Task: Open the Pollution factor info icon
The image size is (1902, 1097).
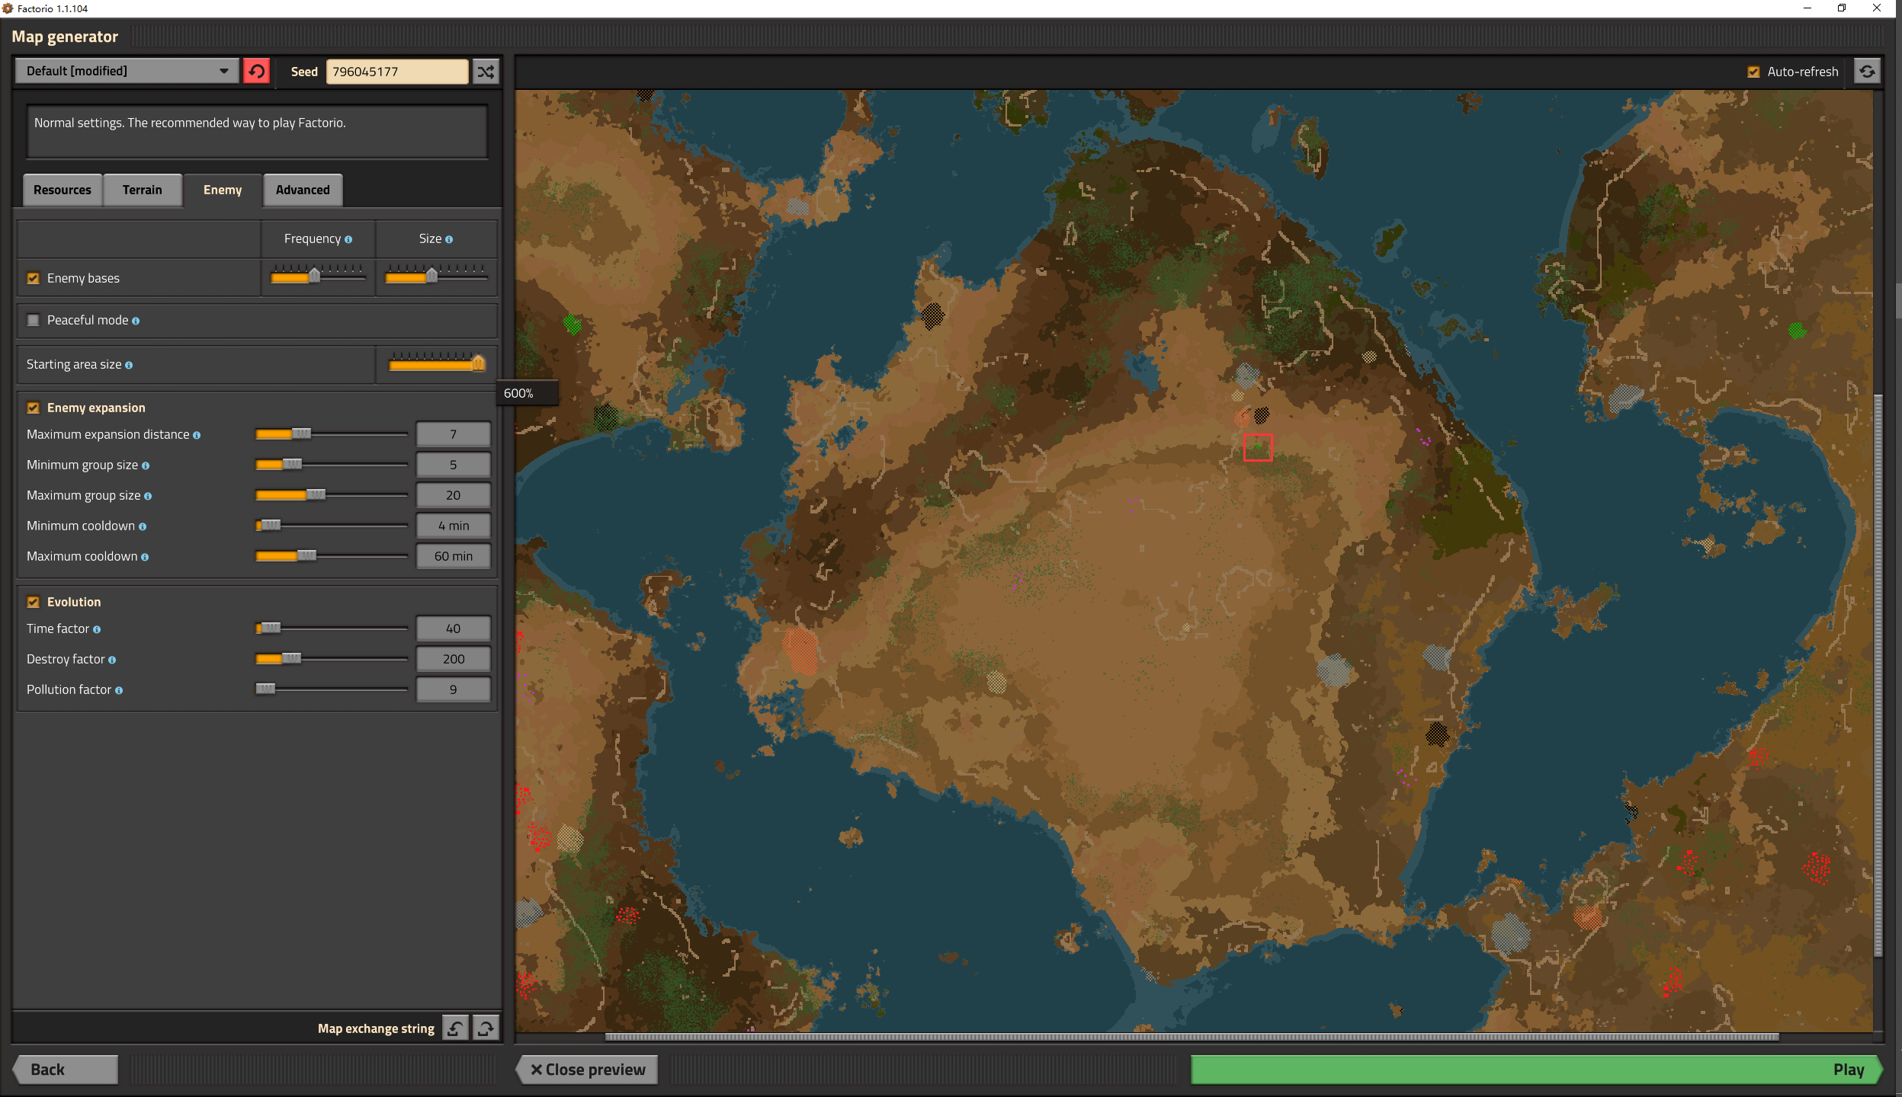Action: (x=119, y=690)
